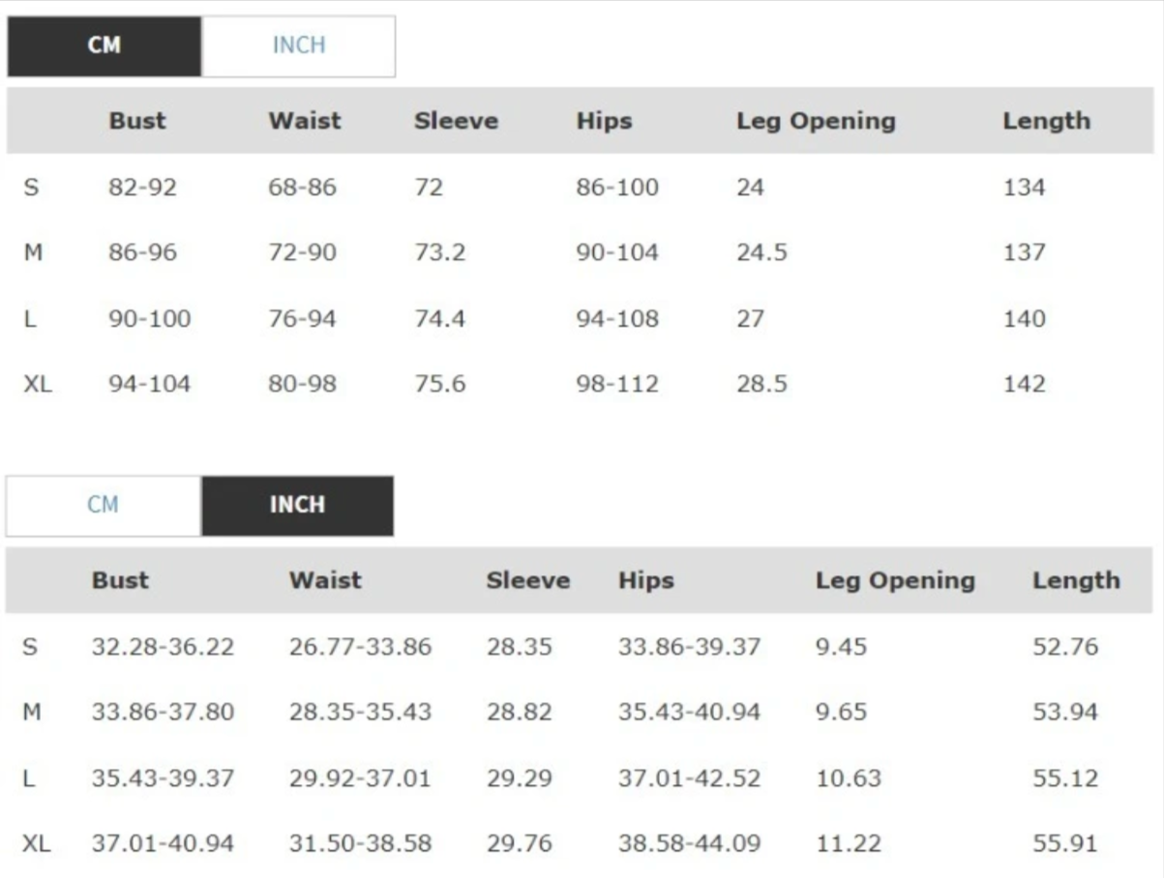Click the 28.5 leg opening value

(x=761, y=384)
